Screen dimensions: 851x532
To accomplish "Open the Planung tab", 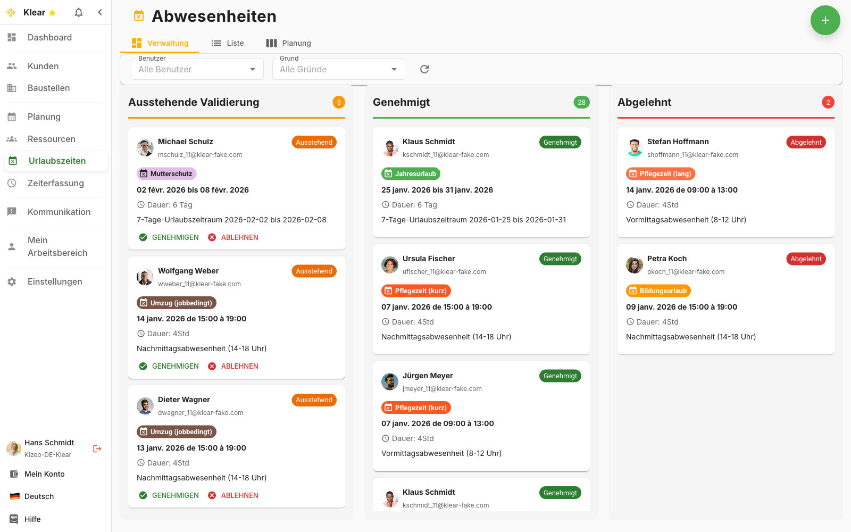I will coord(289,43).
